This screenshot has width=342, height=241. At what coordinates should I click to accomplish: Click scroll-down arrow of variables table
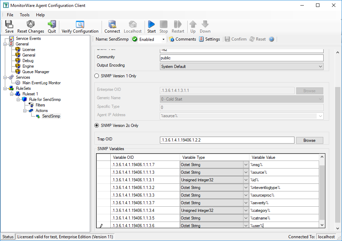click(322, 225)
